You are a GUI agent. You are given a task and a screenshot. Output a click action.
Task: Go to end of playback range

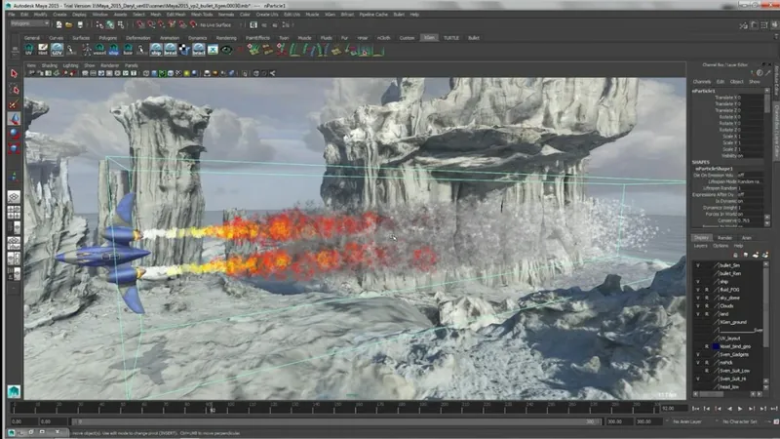point(774,409)
